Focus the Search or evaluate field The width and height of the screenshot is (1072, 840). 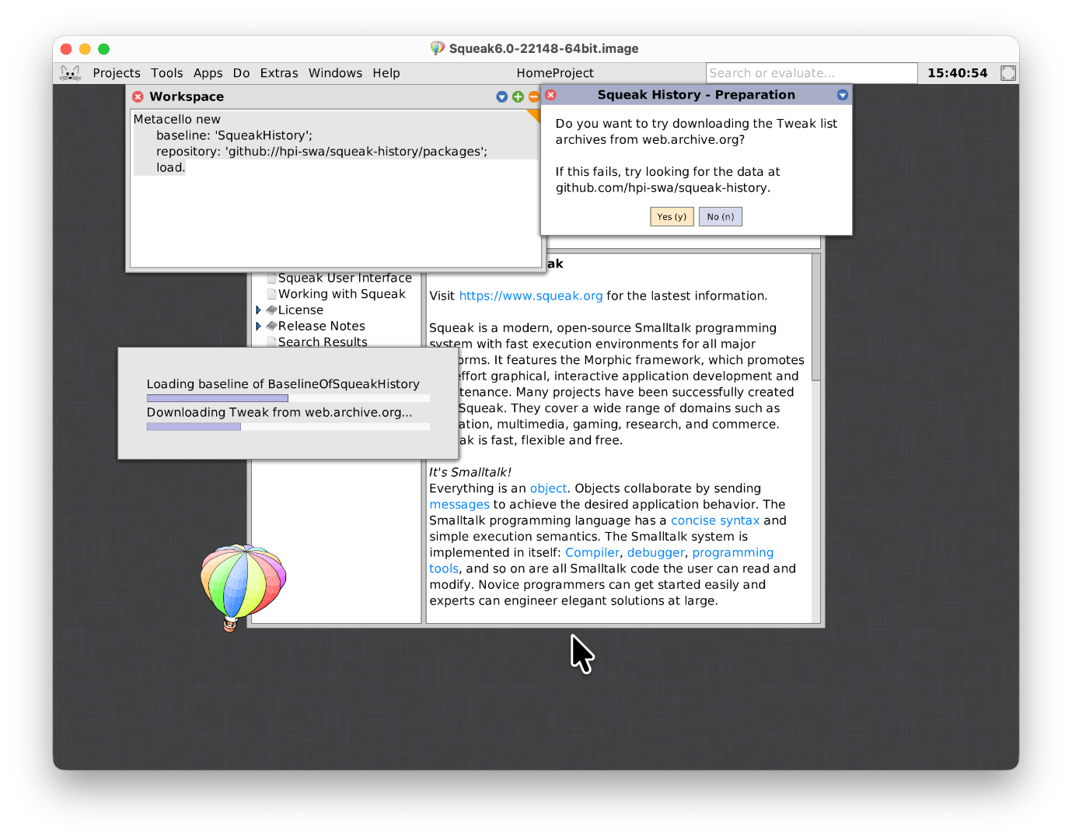[x=811, y=73]
